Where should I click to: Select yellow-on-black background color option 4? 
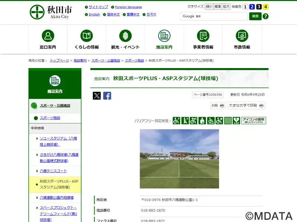[x=265, y=7]
